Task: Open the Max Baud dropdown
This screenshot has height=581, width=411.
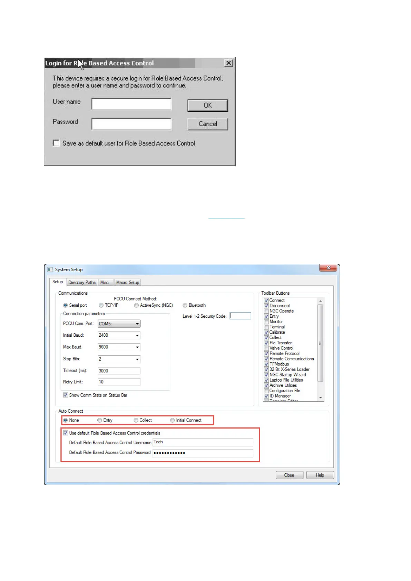Action: tap(119, 347)
